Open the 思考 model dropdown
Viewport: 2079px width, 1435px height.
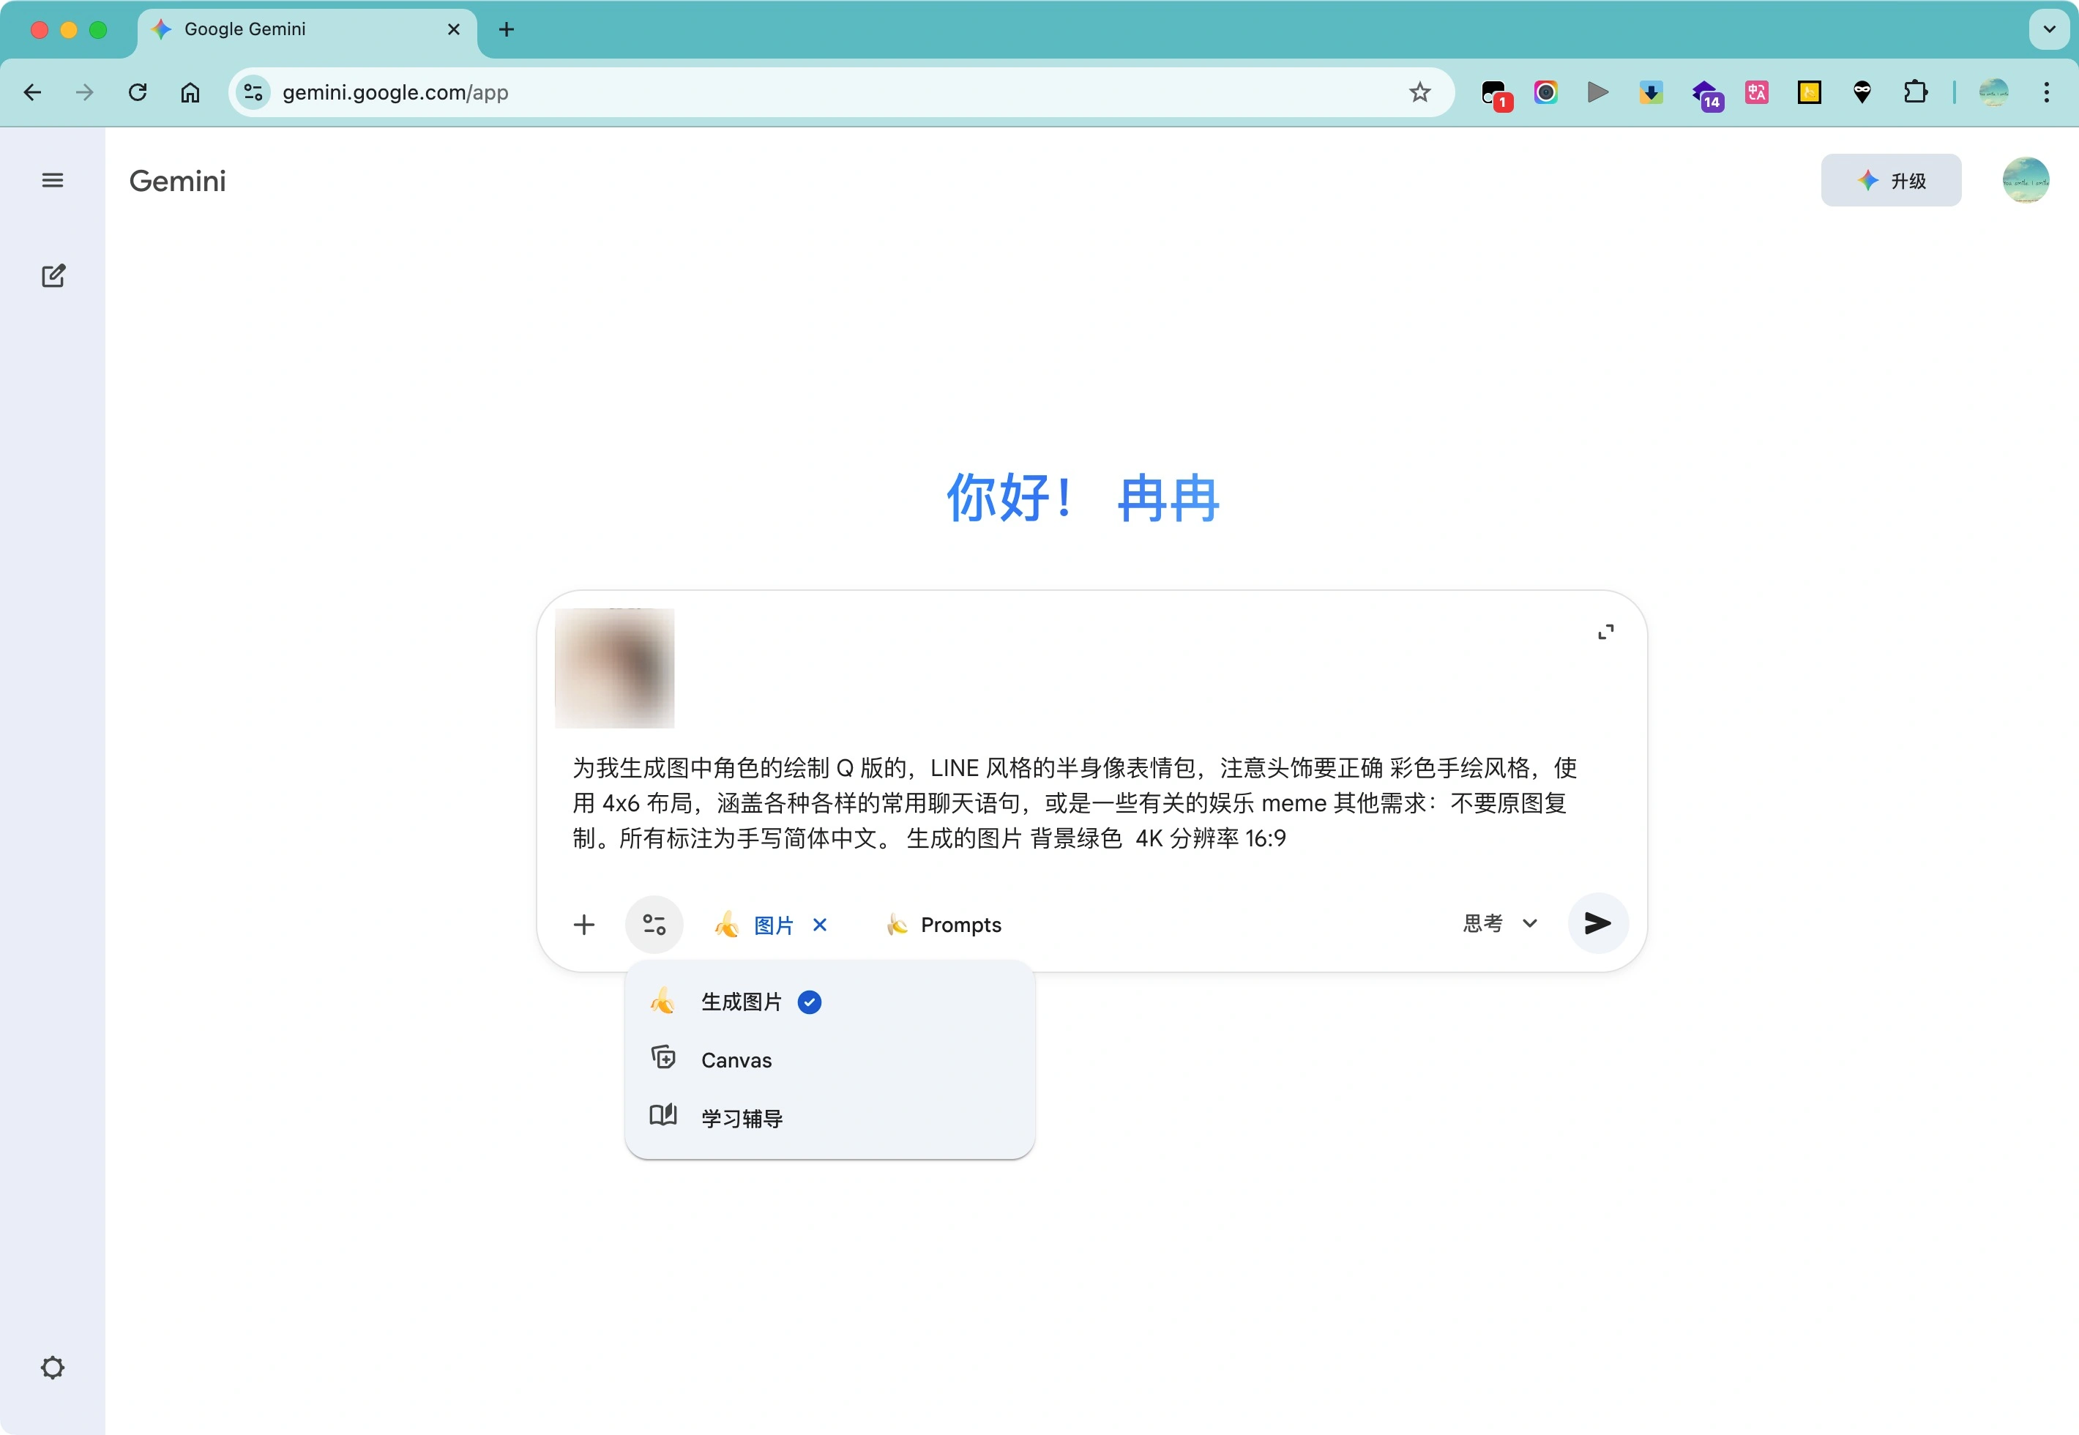point(1499,923)
